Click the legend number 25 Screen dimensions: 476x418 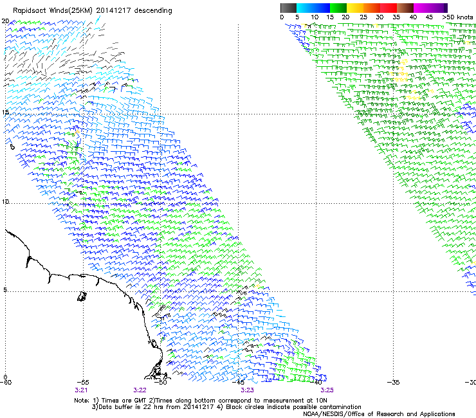tap(363, 17)
